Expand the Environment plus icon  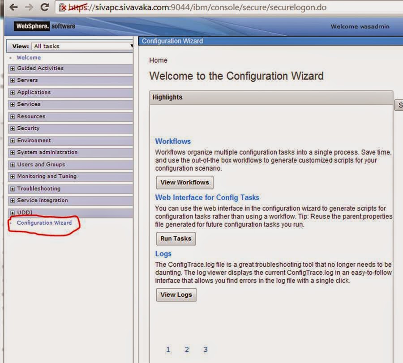click(x=13, y=141)
